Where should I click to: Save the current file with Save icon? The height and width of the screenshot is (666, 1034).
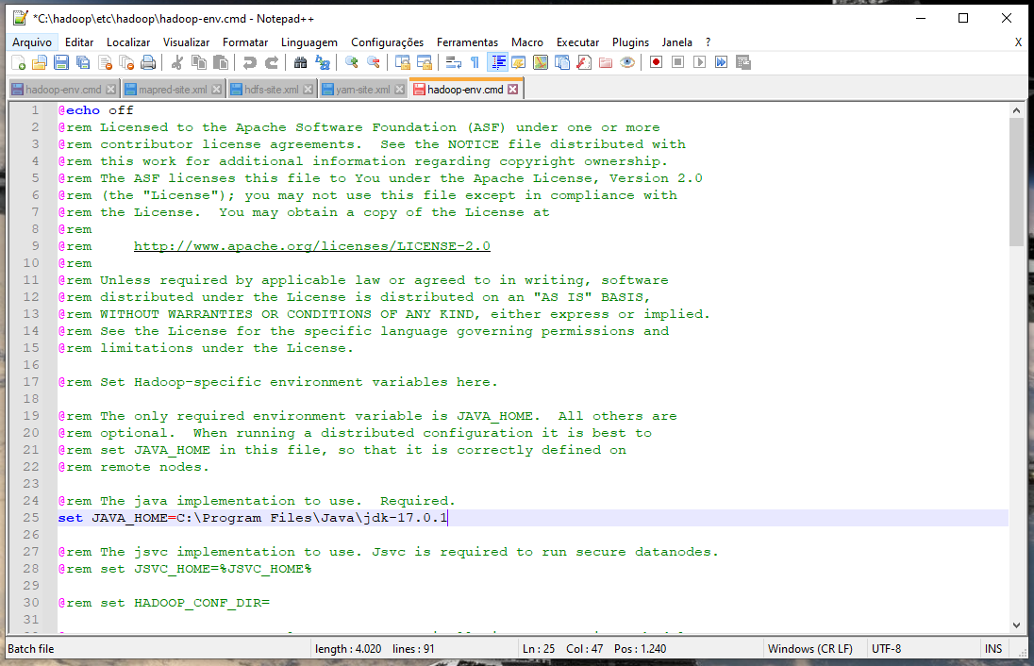tap(61, 62)
